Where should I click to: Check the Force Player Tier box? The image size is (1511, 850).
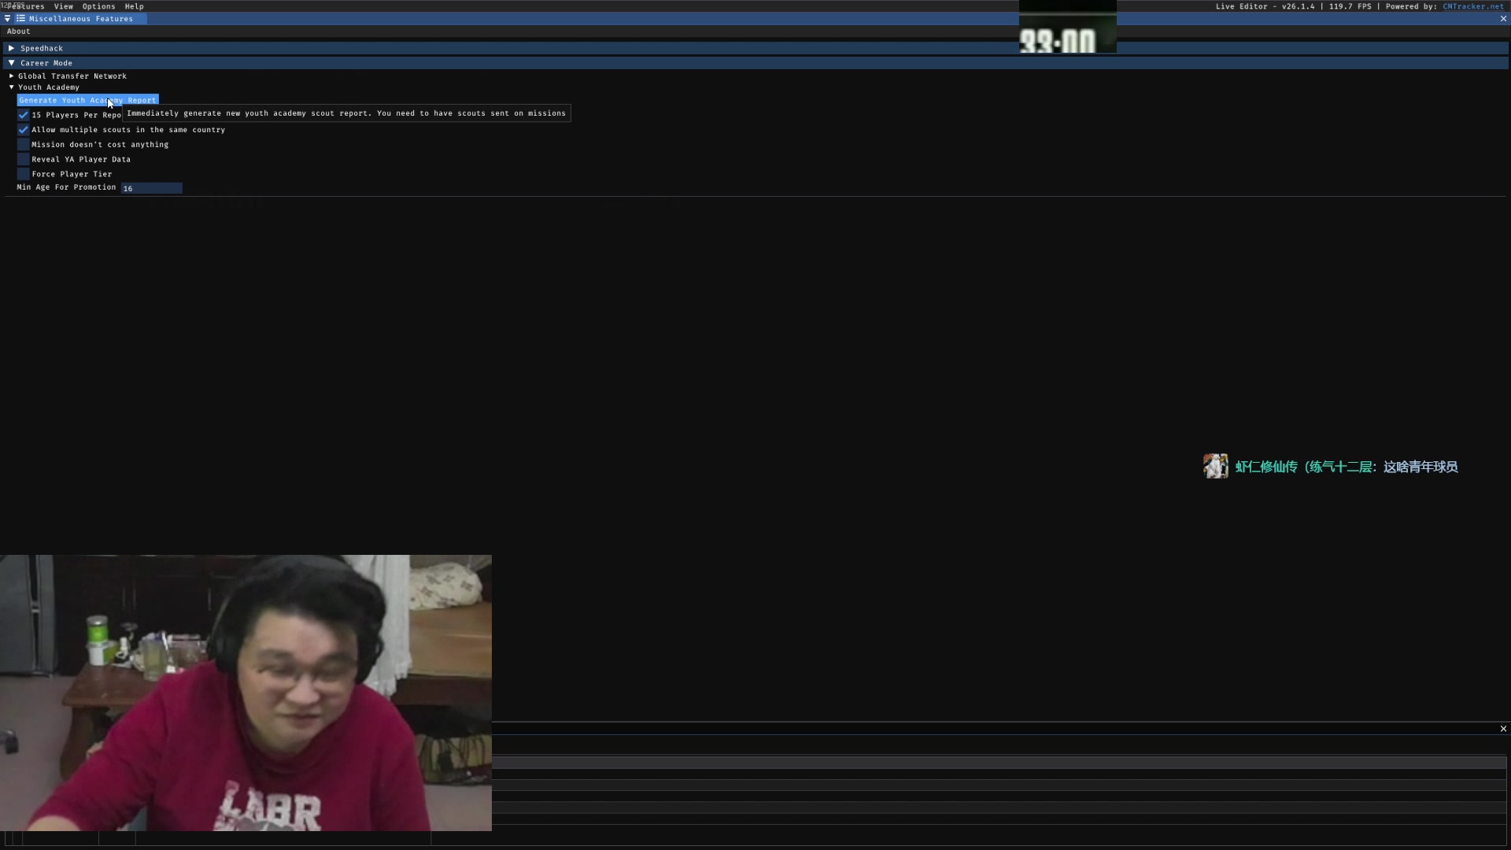[24, 174]
